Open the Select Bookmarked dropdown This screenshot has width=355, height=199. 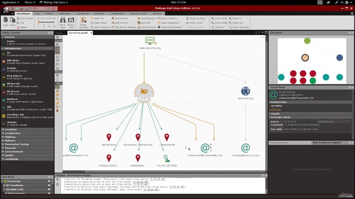[x=171, y=27]
